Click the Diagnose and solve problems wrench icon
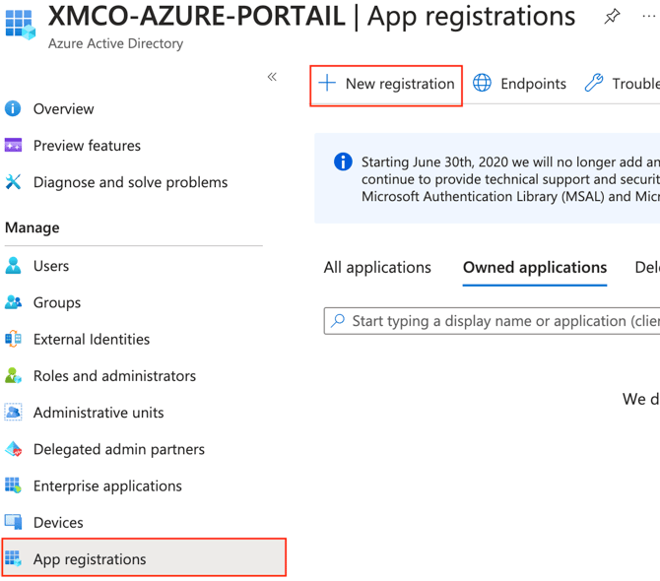 13,182
